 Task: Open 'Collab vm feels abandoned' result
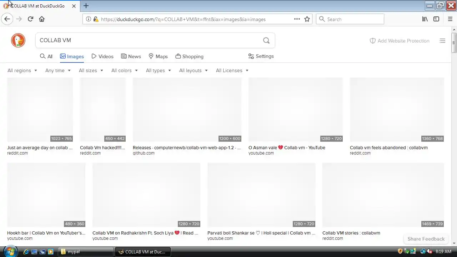(x=388, y=148)
